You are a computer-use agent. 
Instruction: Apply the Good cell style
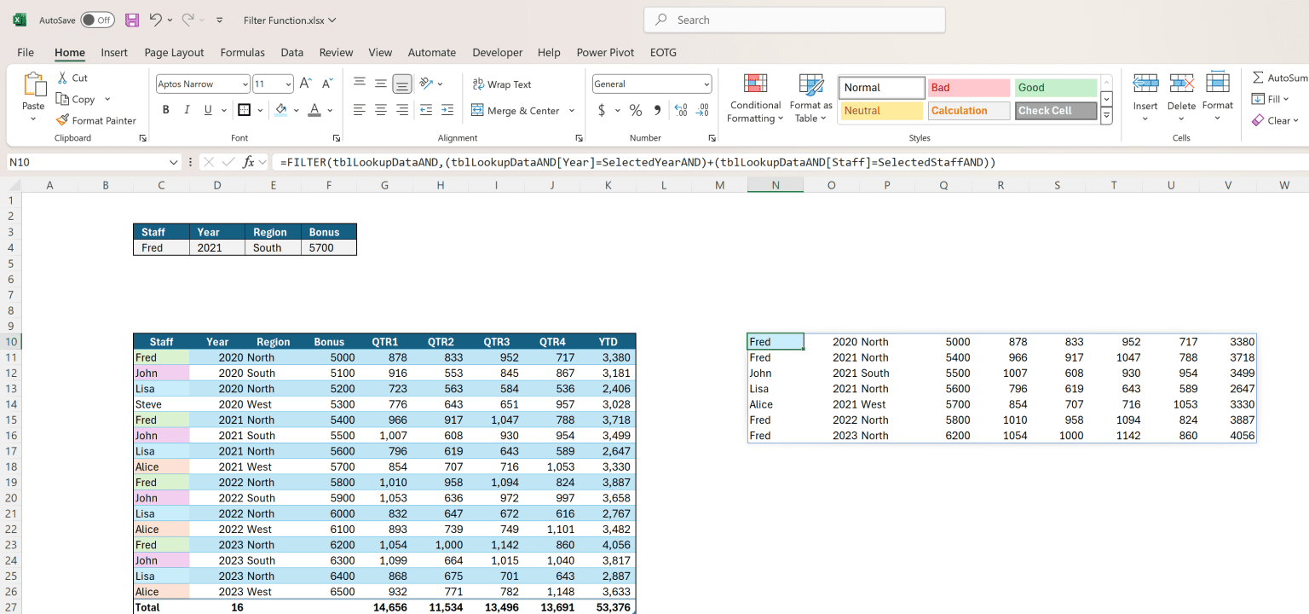click(x=1054, y=87)
